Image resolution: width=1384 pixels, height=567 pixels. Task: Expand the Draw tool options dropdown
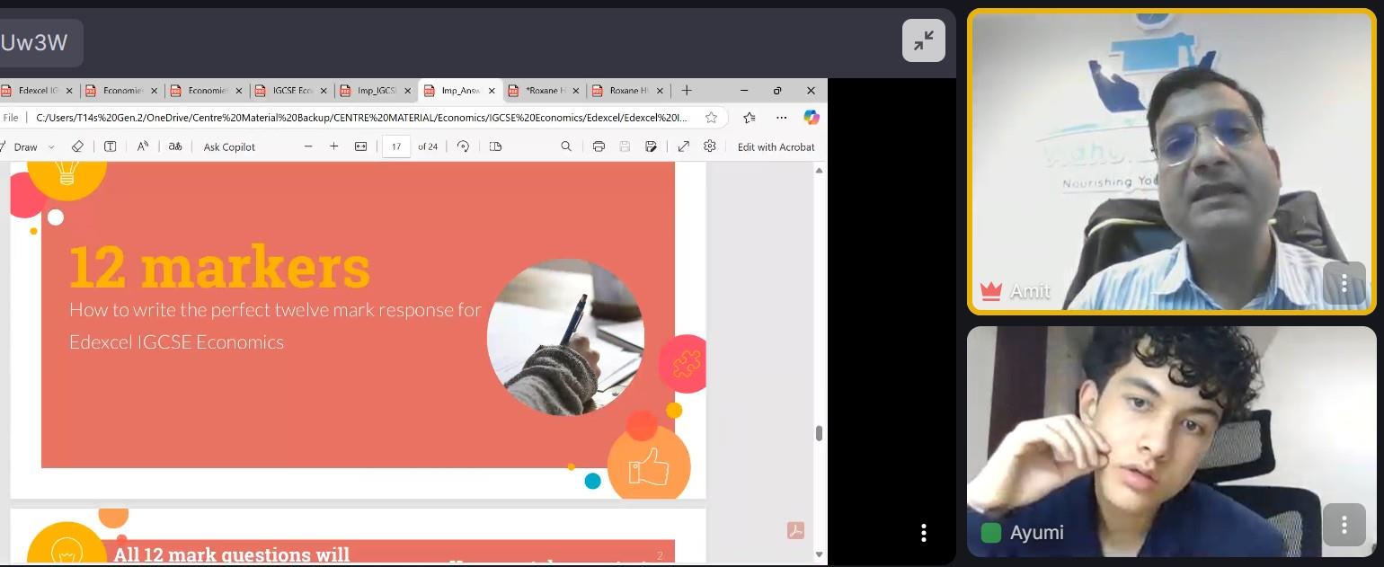tap(51, 147)
